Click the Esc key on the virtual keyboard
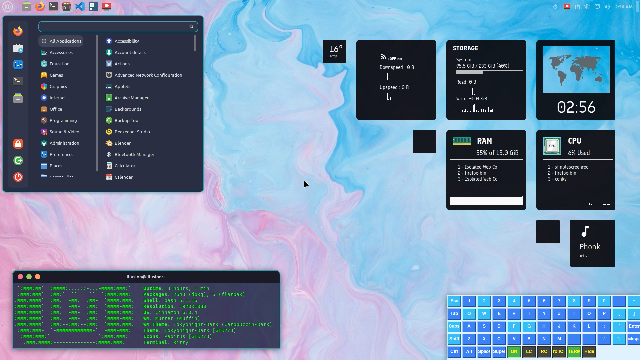This screenshot has width=640, height=360. pyautogui.click(x=454, y=301)
